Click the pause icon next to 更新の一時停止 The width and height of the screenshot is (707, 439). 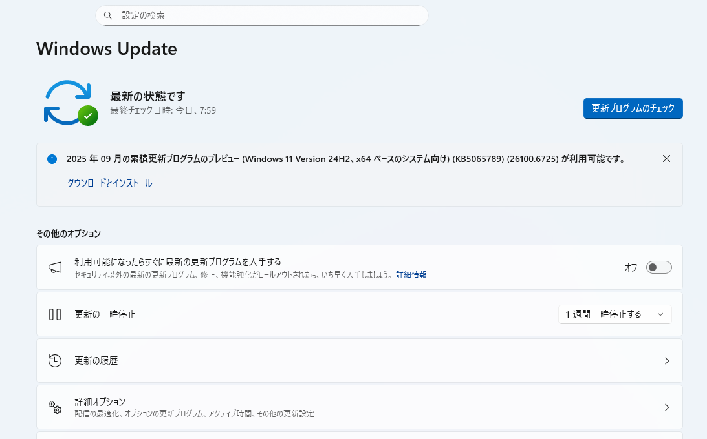click(55, 314)
